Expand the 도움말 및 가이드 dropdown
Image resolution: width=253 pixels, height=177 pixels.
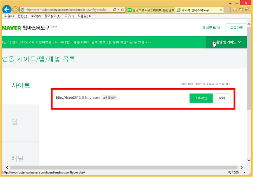coord(226,42)
